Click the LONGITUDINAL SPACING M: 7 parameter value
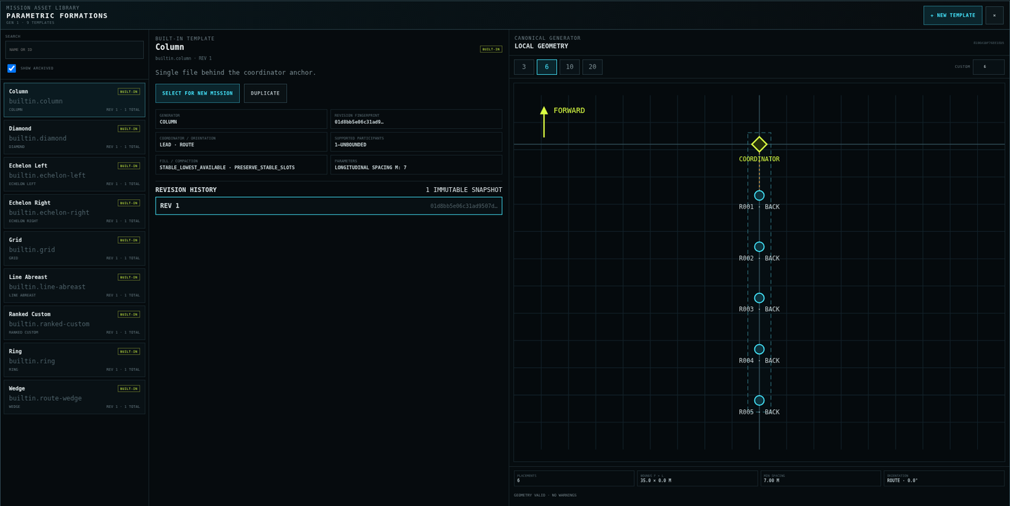 (x=370, y=167)
